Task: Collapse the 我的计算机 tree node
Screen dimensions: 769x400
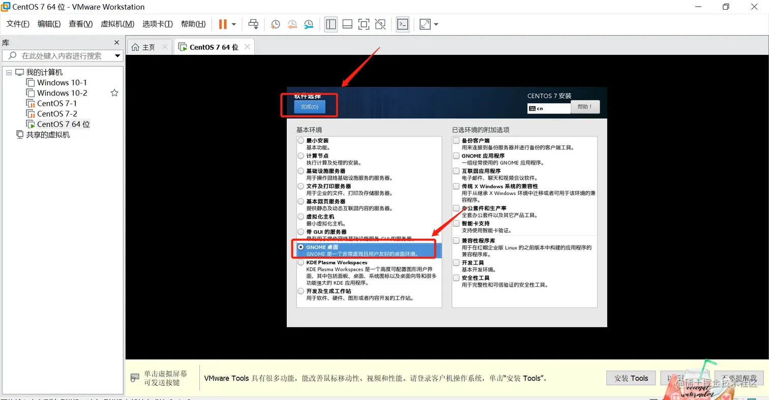Action: [x=9, y=73]
